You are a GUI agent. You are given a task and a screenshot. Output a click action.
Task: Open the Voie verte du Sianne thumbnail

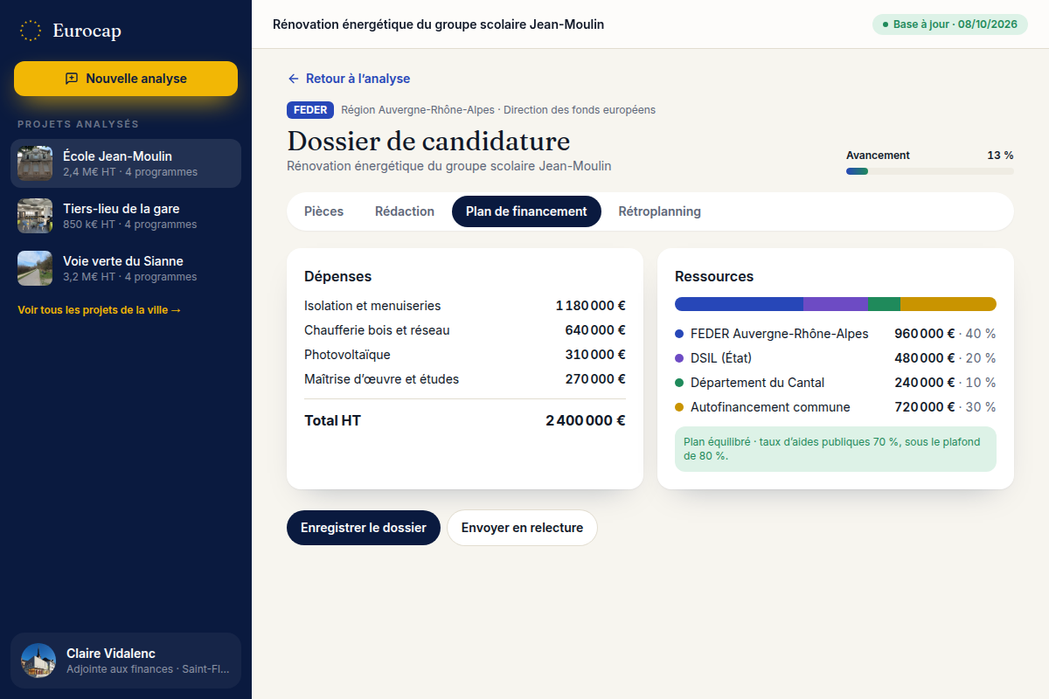(x=35, y=268)
